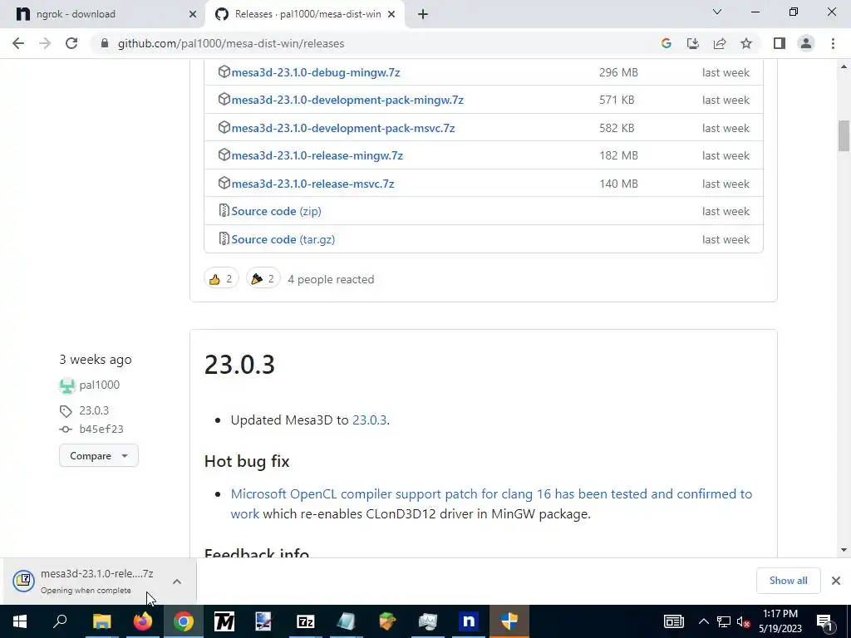Close the ngrok - download tab
The height and width of the screenshot is (638, 851).
pyautogui.click(x=193, y=15)
